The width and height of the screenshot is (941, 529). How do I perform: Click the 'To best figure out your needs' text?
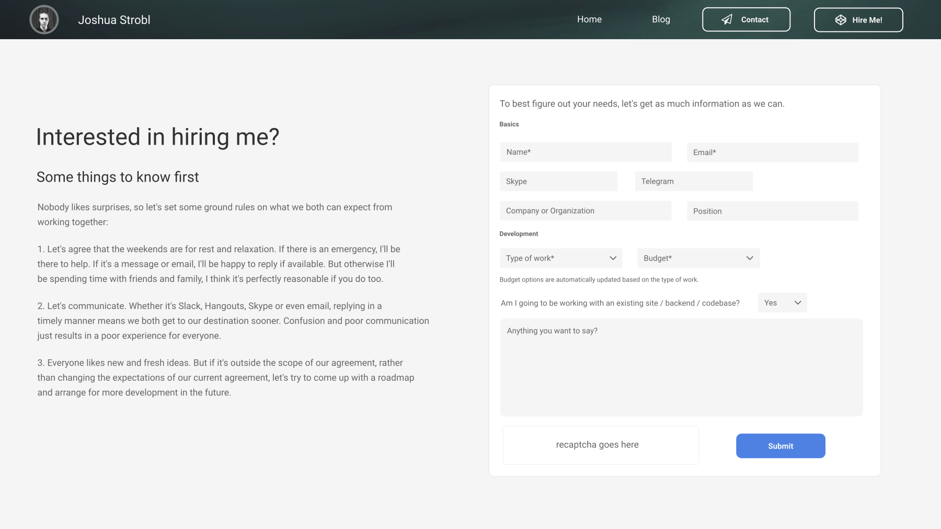click(x=642, y=104)
